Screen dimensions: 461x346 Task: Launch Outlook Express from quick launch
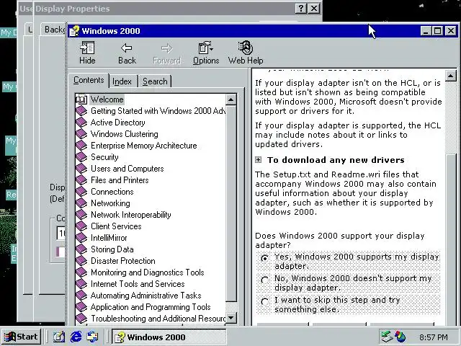click(93, 337)
